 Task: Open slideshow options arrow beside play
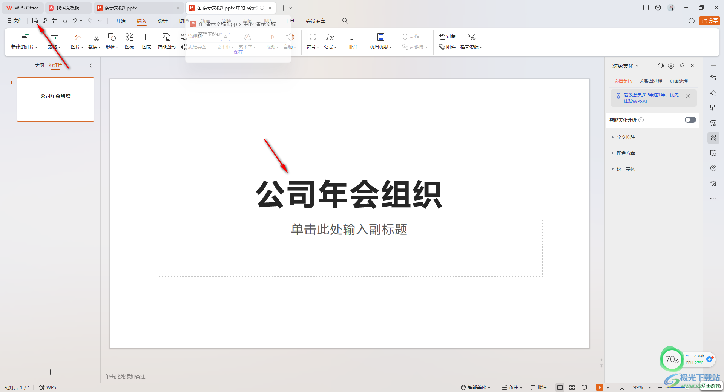pyautogui.click(x=608, y=387)
